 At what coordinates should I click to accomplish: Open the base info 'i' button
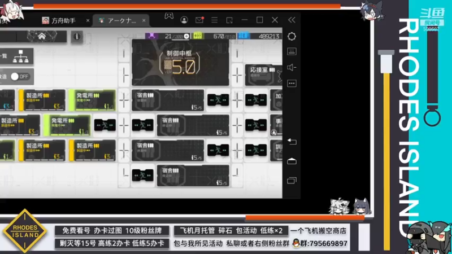[x=77, y=37]
